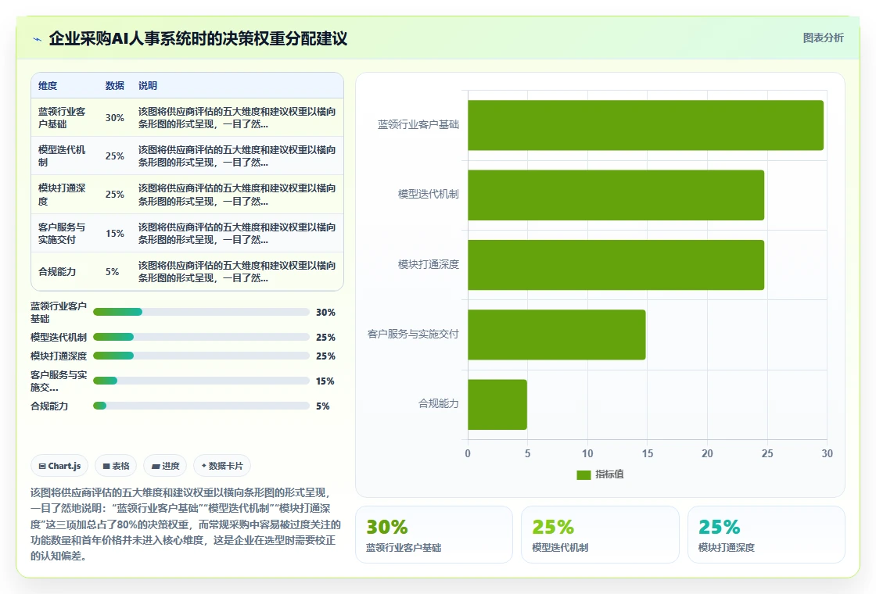Viewport: 876px width, 594px height.
Task: Click the 指标值 legend label
Action: (x=609, y=474)
